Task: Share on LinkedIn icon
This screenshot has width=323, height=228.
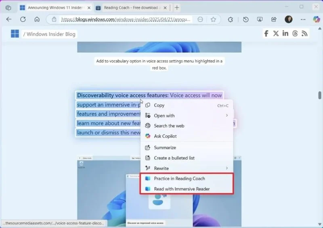Action: tap(285, 33)
